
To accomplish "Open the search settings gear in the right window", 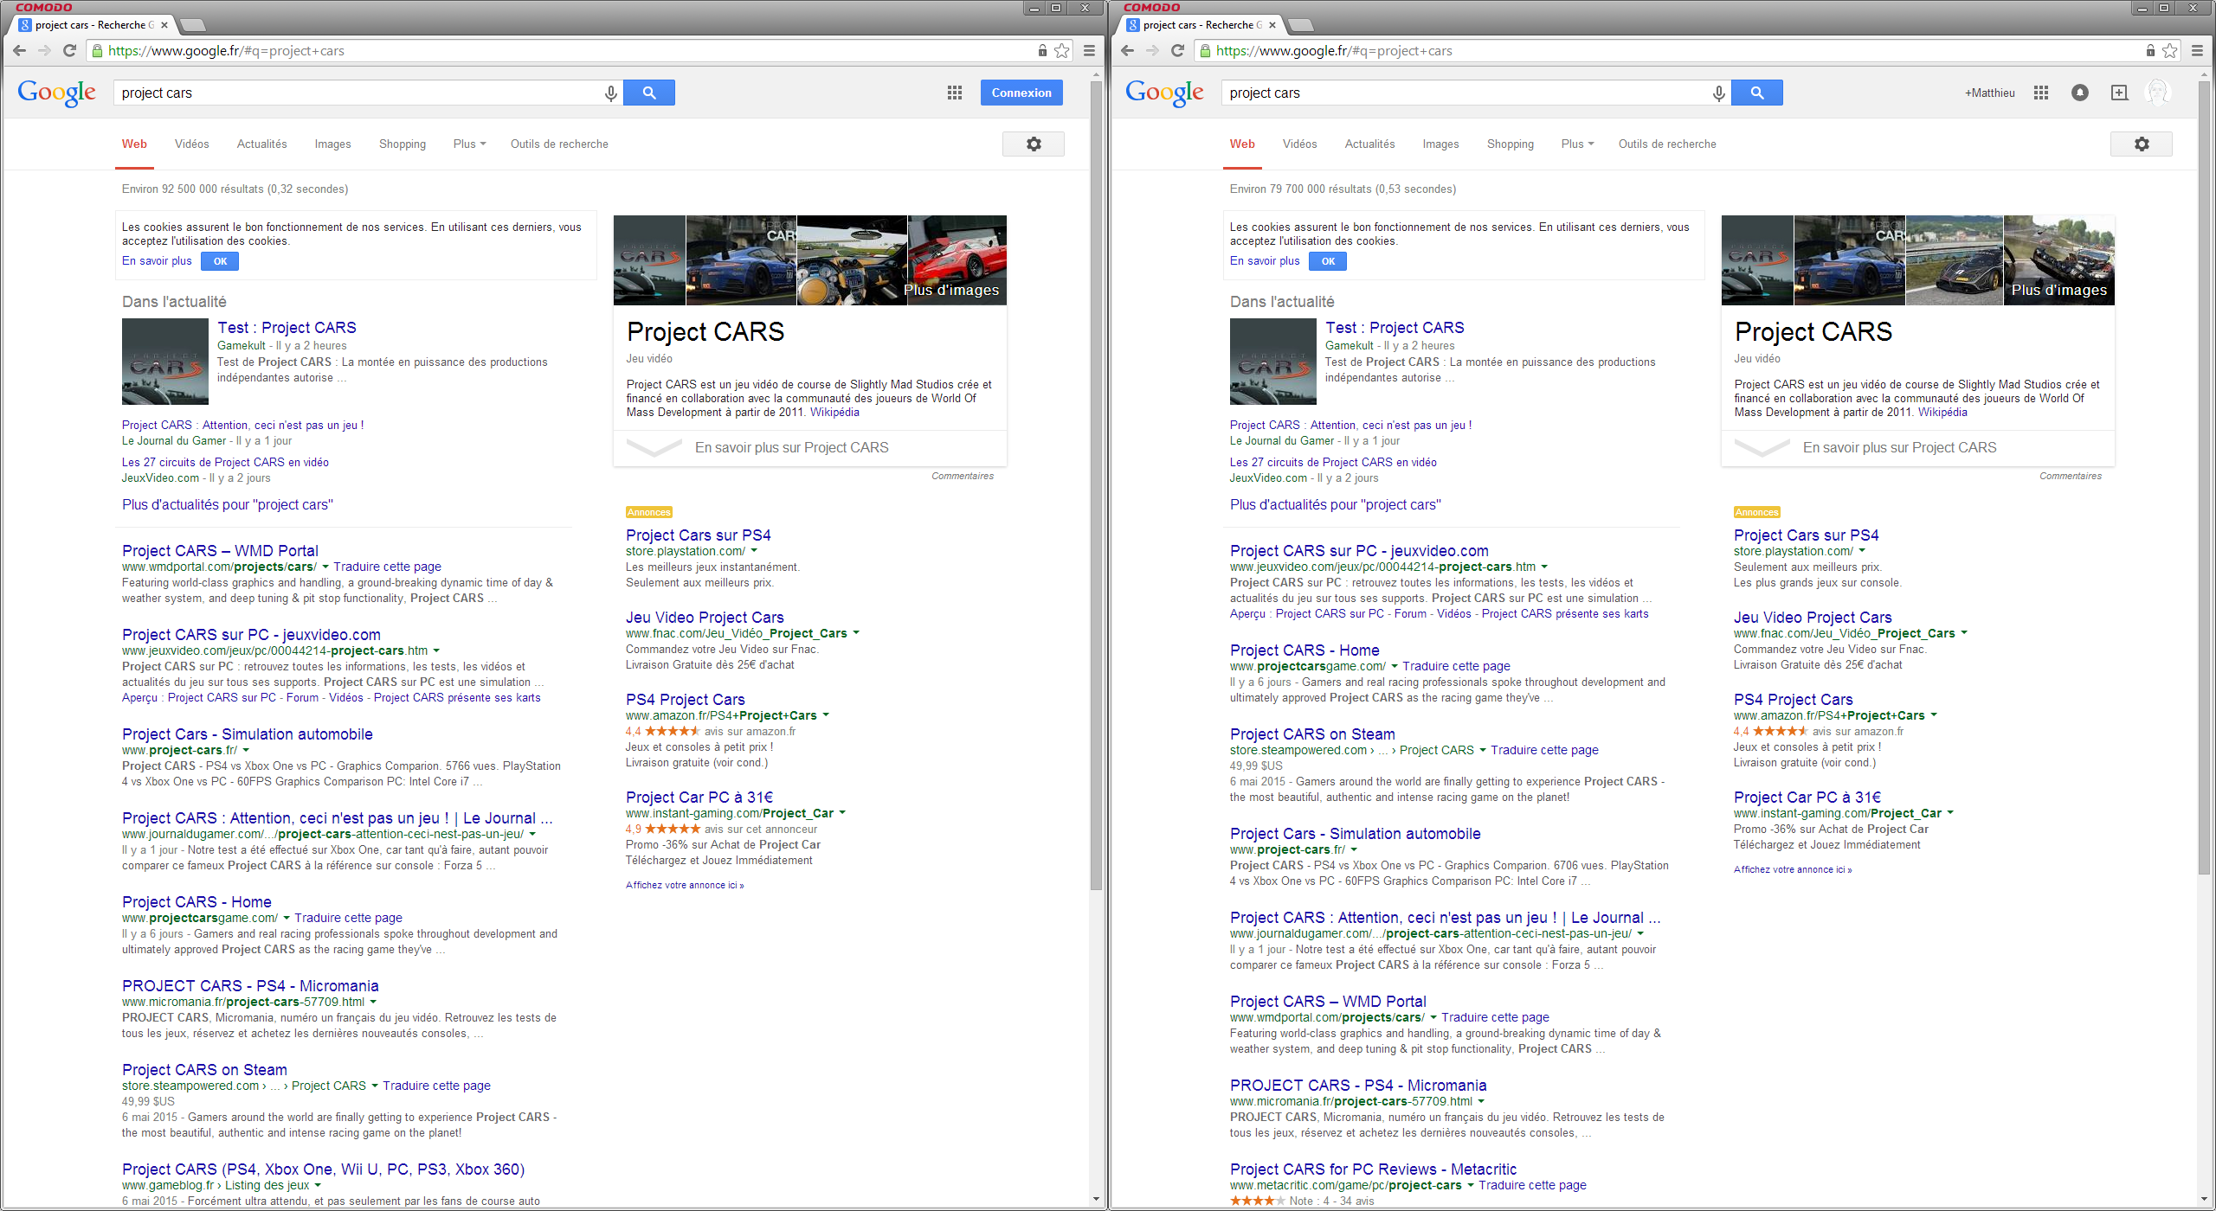I will (x=2142, y=144).
